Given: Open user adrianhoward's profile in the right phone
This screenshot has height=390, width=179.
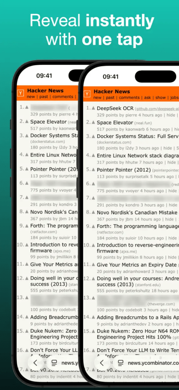Looking at the screenshot, I should pos(137,271).
